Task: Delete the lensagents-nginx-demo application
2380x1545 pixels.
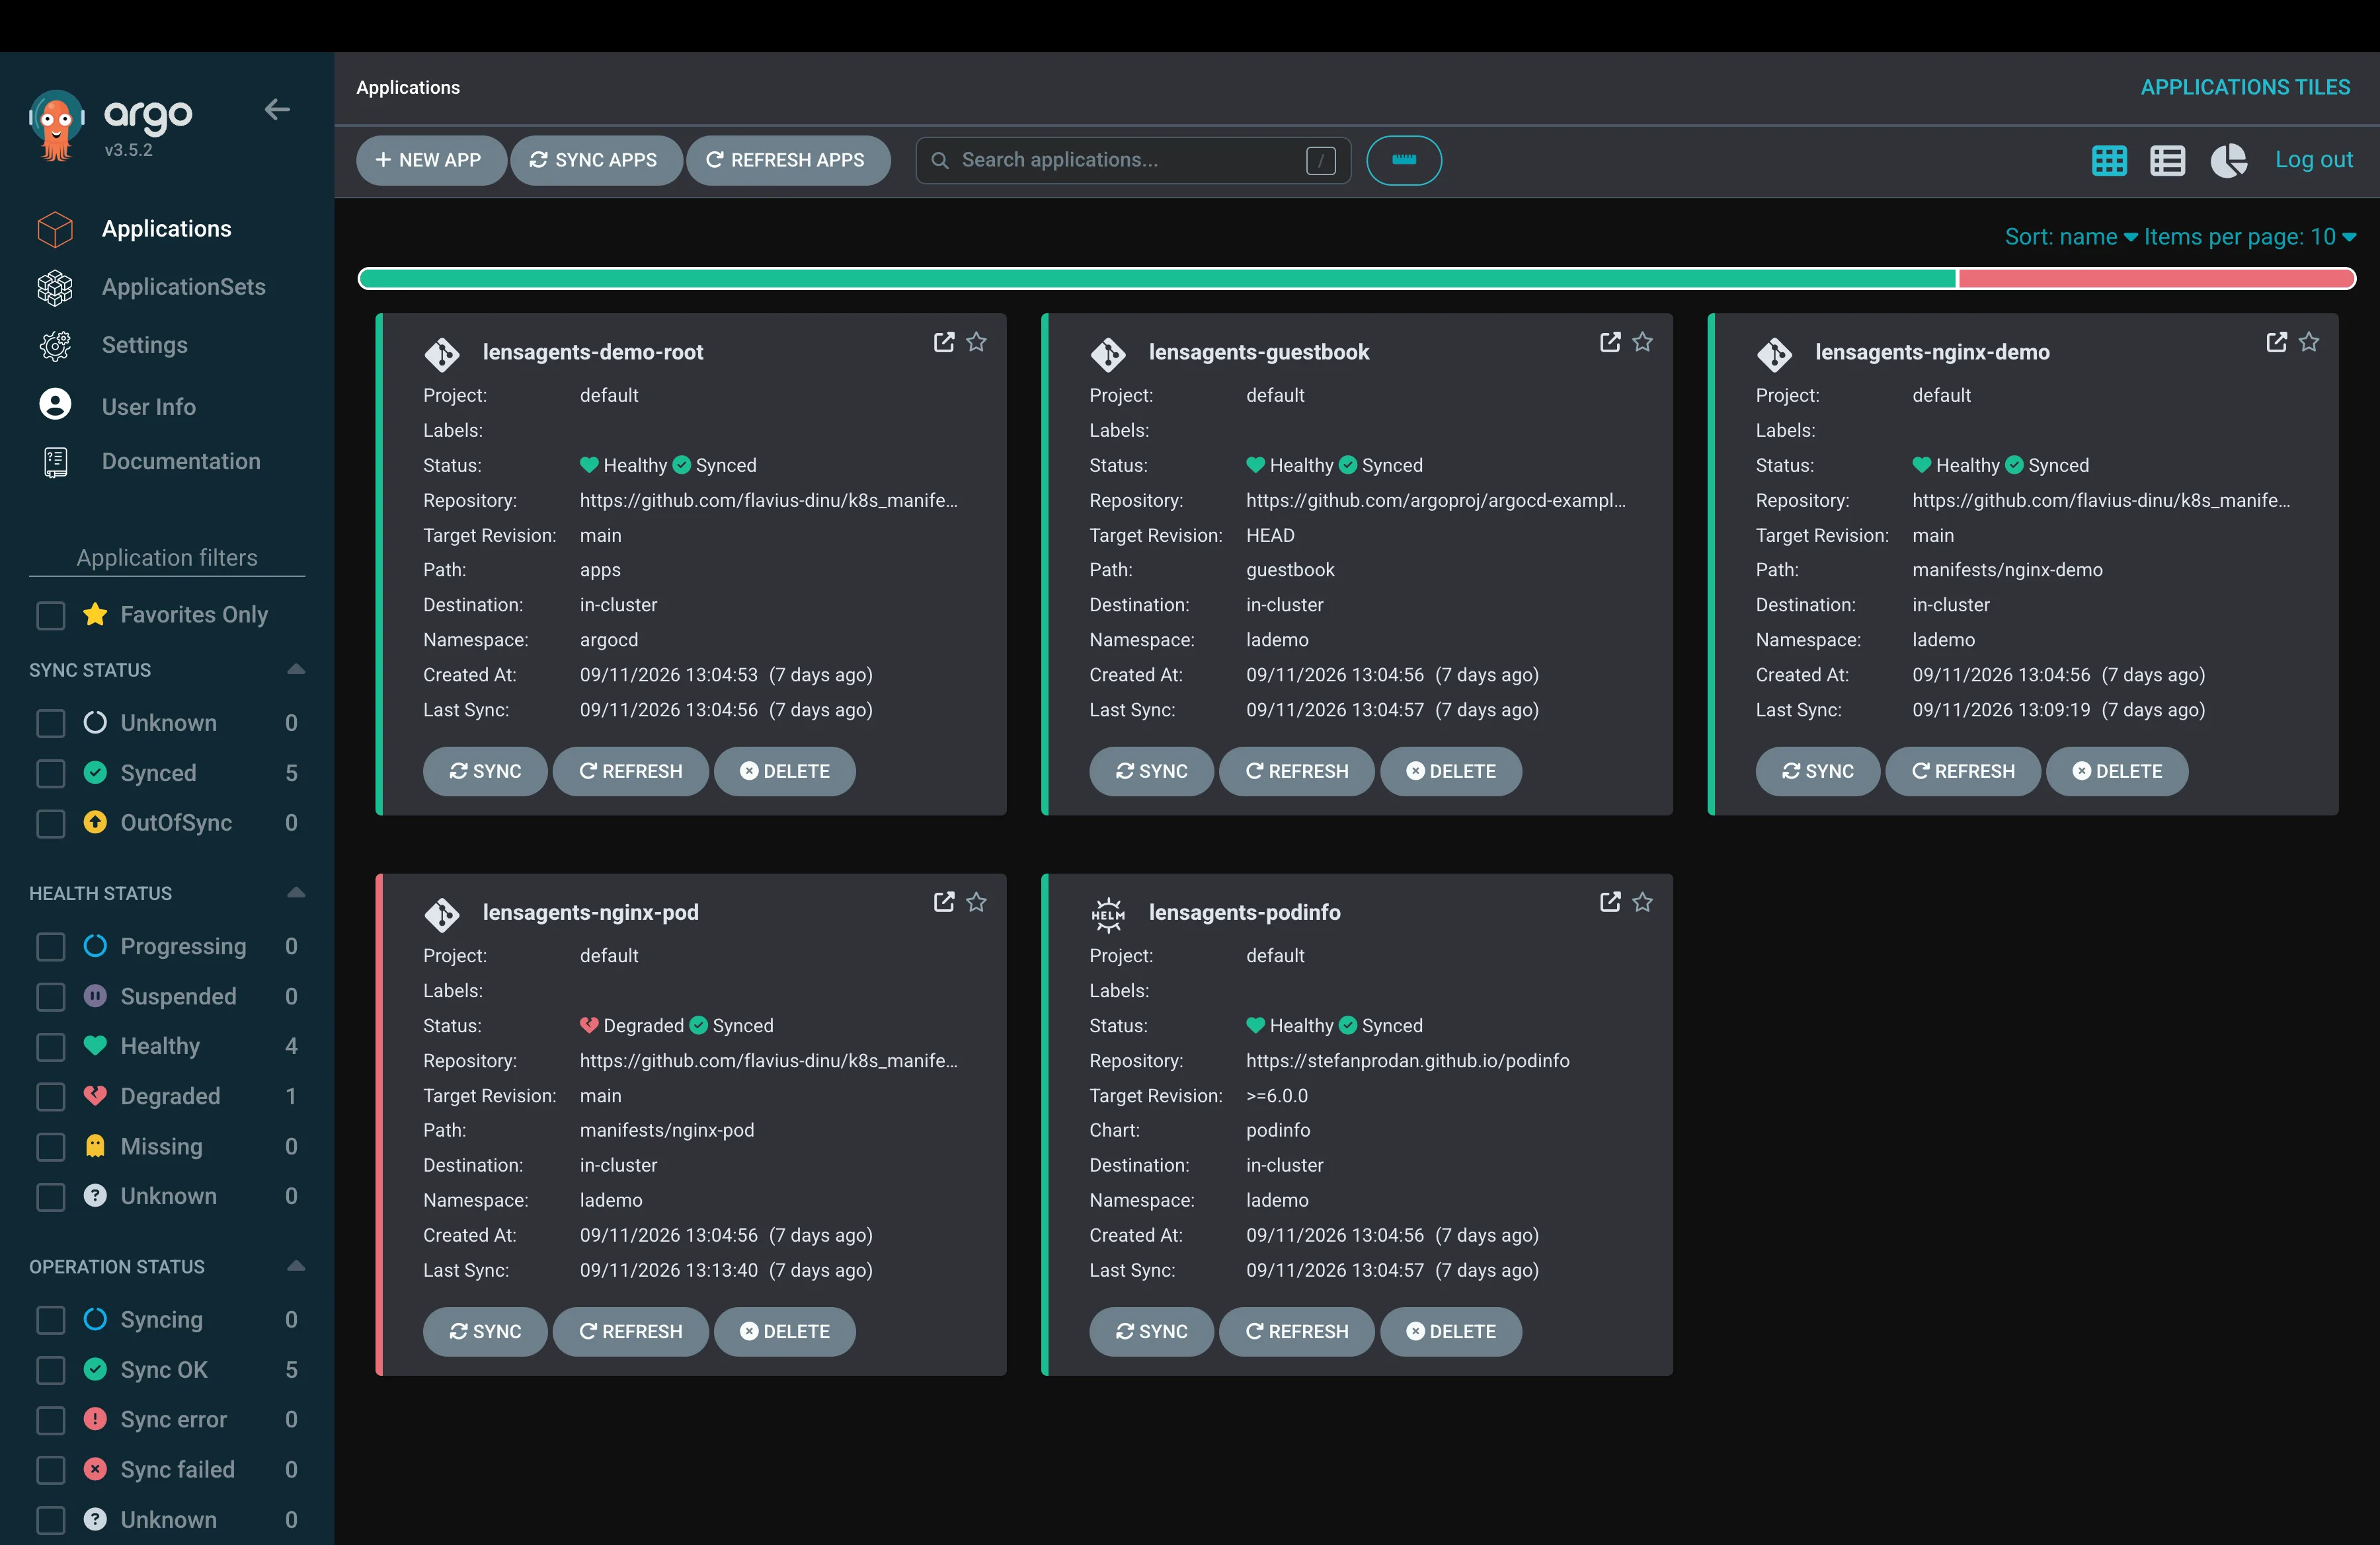Action: 2117,771
